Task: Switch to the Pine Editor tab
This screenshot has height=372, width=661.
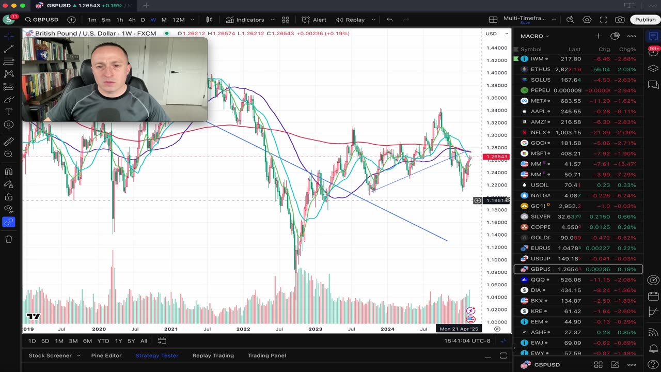Action: point(106,355)
